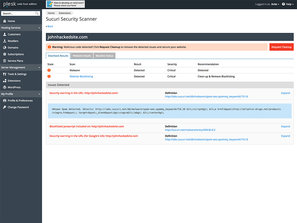This screenshot has width=297, height=223.
Task: Click the Domains globe icon
Action: coord(5,48)
